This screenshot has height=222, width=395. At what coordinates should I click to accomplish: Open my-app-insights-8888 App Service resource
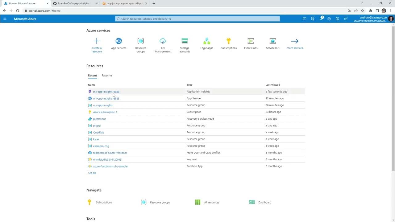106,98
